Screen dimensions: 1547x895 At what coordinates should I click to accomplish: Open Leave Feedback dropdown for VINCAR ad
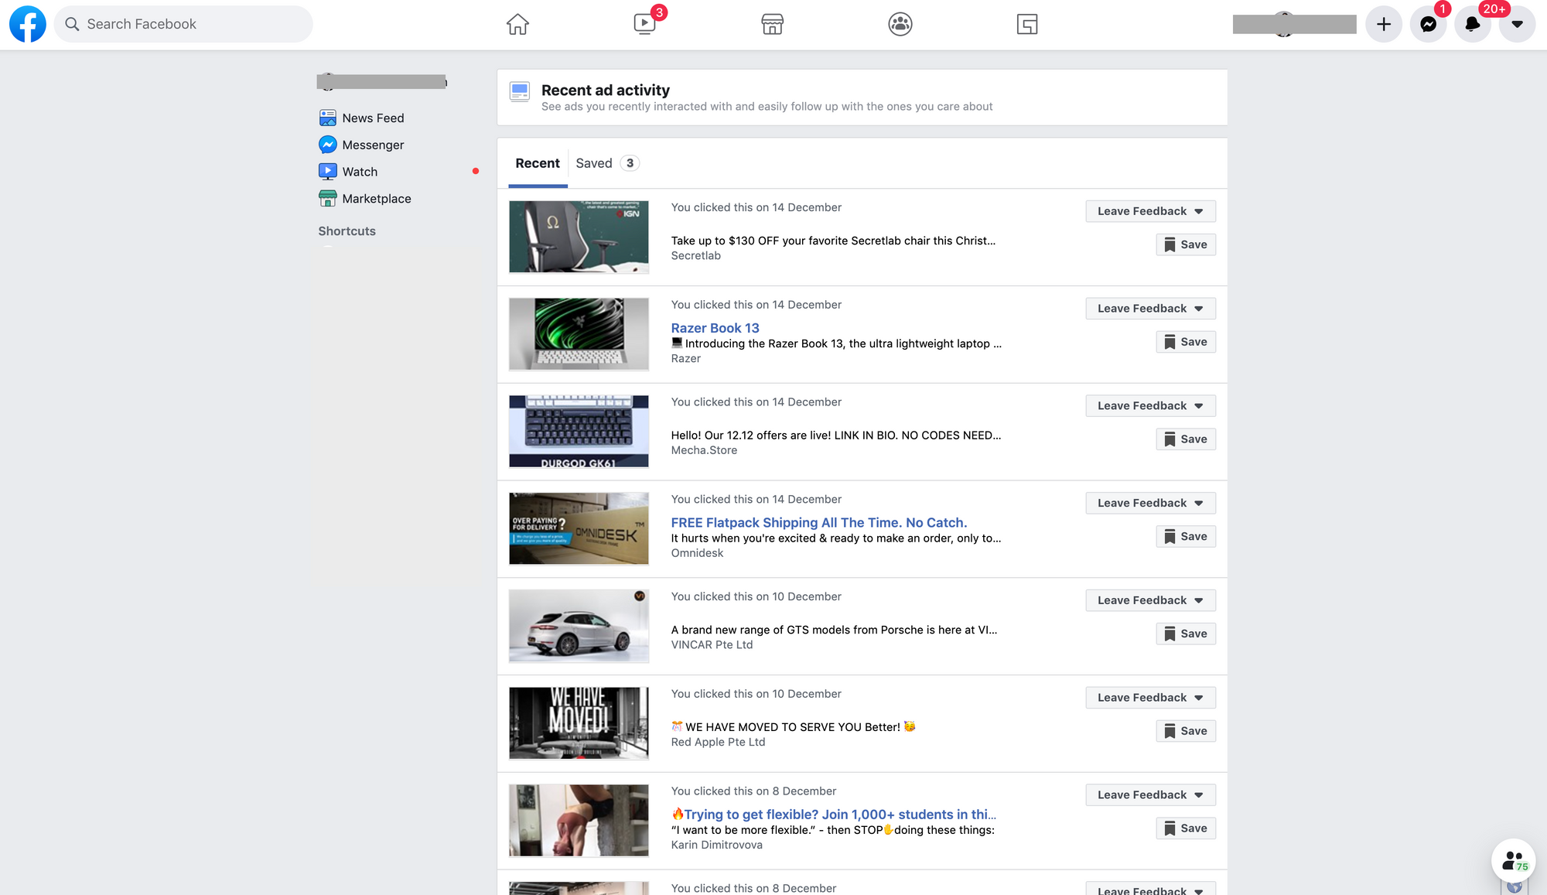1150,600
